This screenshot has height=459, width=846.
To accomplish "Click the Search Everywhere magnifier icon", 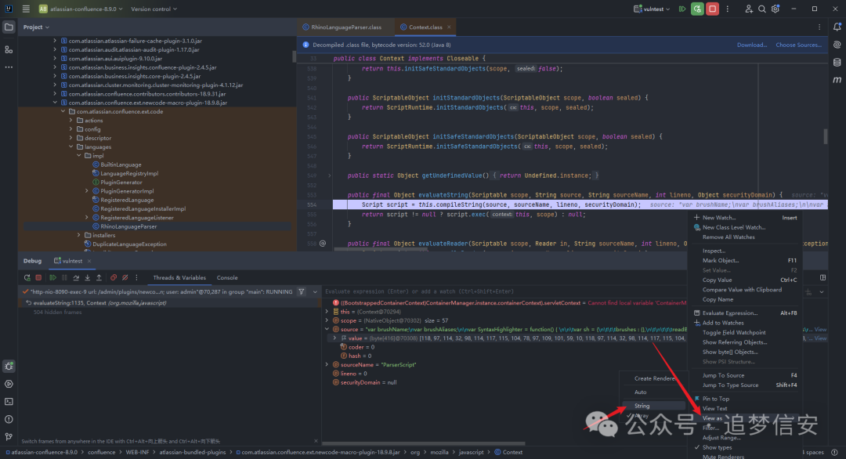I will (761, 9).
